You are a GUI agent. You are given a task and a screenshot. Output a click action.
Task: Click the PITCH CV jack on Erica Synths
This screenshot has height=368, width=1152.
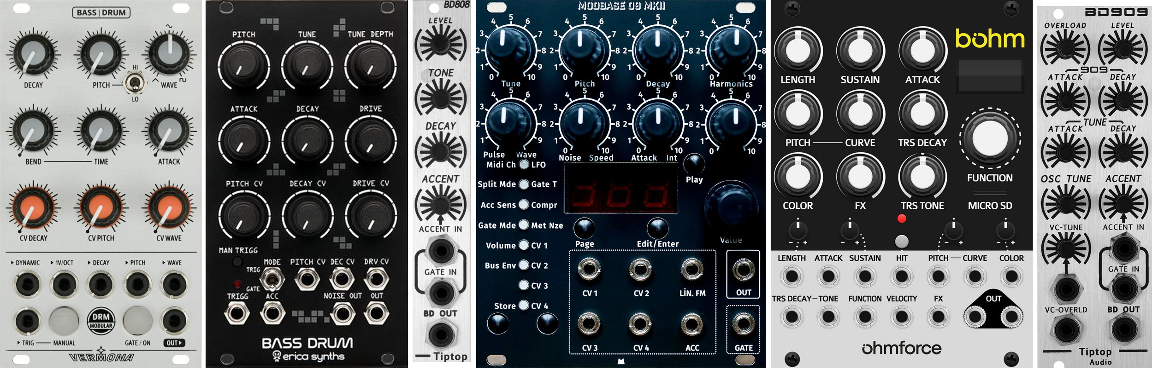point(307,279)
